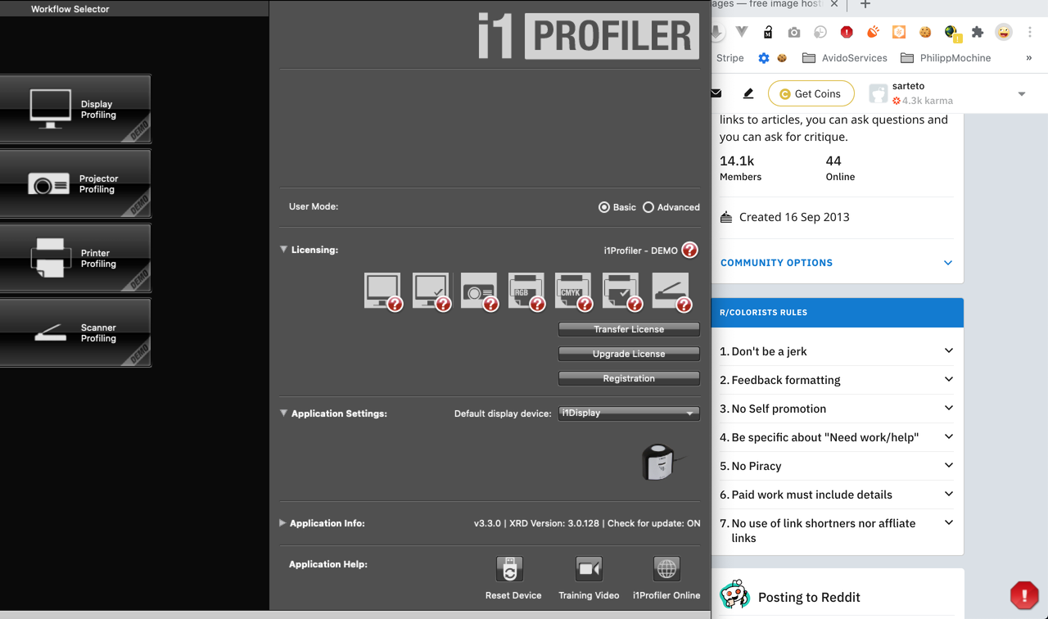The height and width of the screenshot is (619, 1048).
Task: Click the browser profile avatar emoji
Action: [x=1004, y=32]
